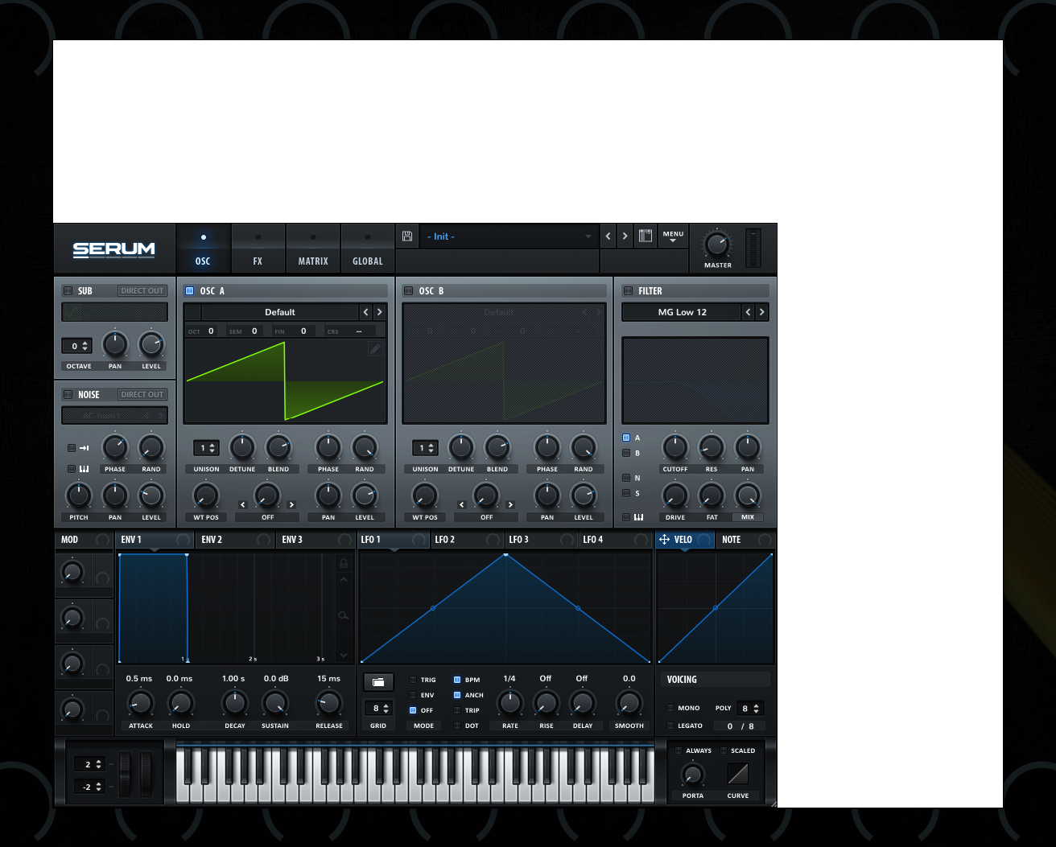1056x847 pixels.
Task: Select previous preset arrow
Action: pos(608,236)
